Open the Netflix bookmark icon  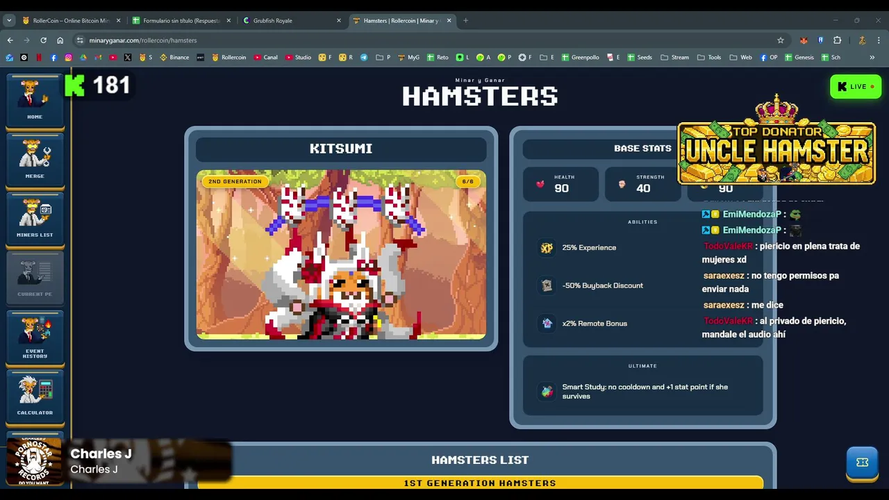click(39, 58)
